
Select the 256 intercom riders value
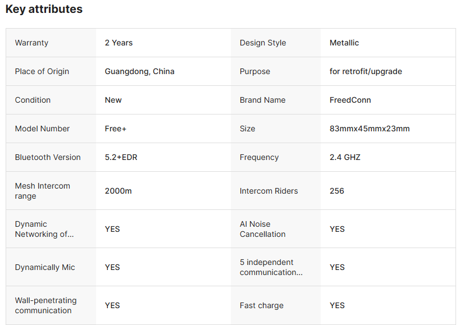coord(336,191)
